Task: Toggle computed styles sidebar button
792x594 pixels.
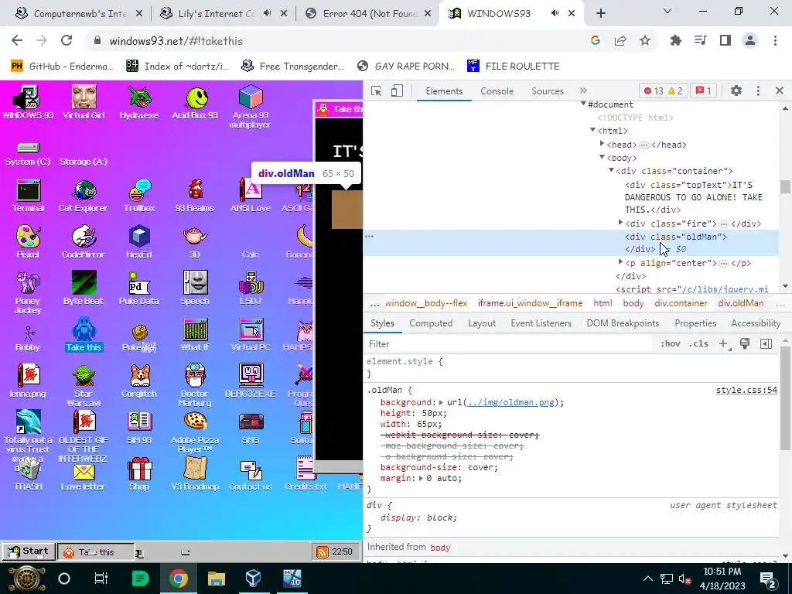Action: [x=766, y=343]
